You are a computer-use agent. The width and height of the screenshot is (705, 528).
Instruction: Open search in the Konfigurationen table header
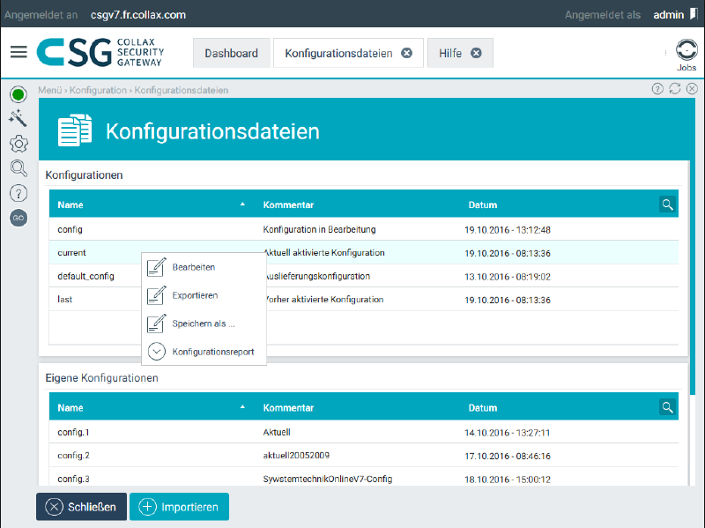[x=667, y=204]
